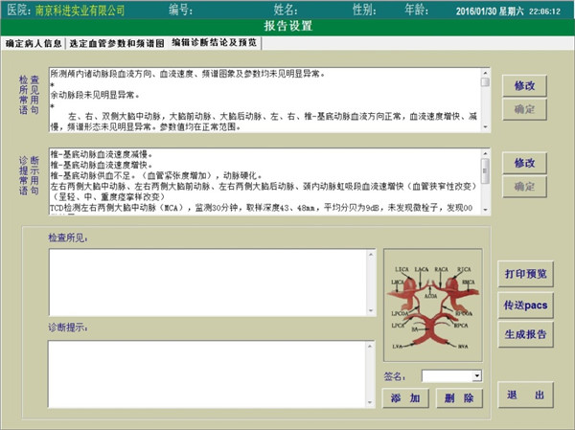Click 修改 beside the 诊断提示常用语句 list

point(524,163)
